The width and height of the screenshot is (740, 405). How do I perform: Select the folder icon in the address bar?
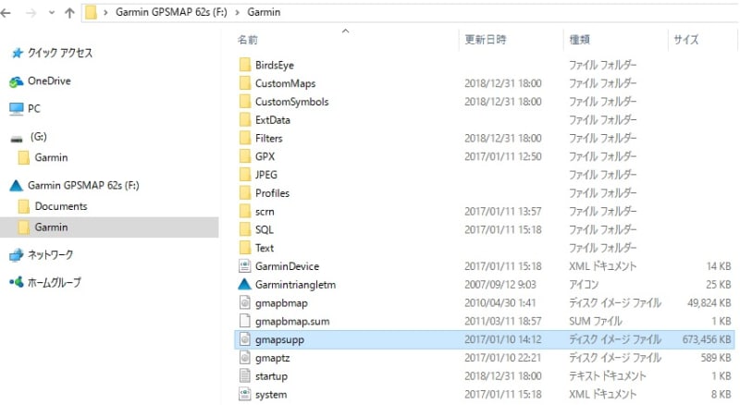tap(91, 13)
